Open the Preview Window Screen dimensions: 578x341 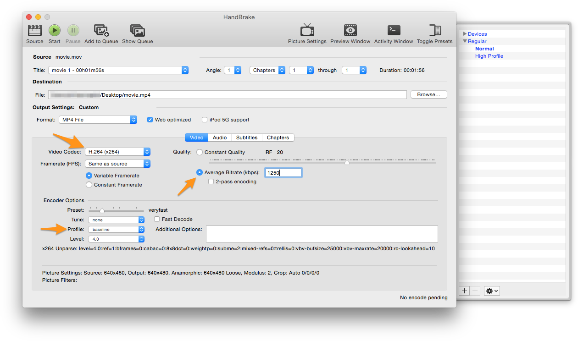pos(350,32)
